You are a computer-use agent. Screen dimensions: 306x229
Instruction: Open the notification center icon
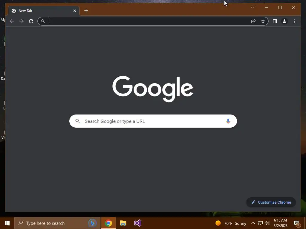tap(297, 224)
